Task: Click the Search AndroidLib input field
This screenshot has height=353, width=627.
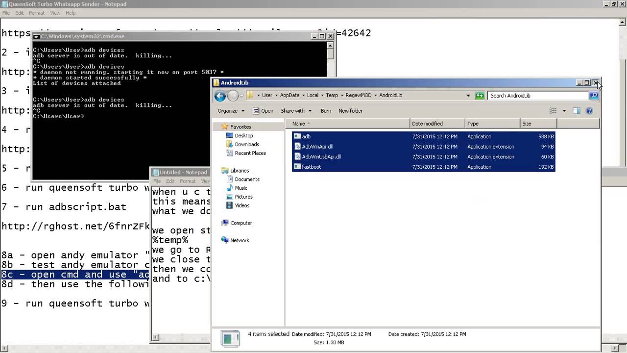Action: (538, 96)
